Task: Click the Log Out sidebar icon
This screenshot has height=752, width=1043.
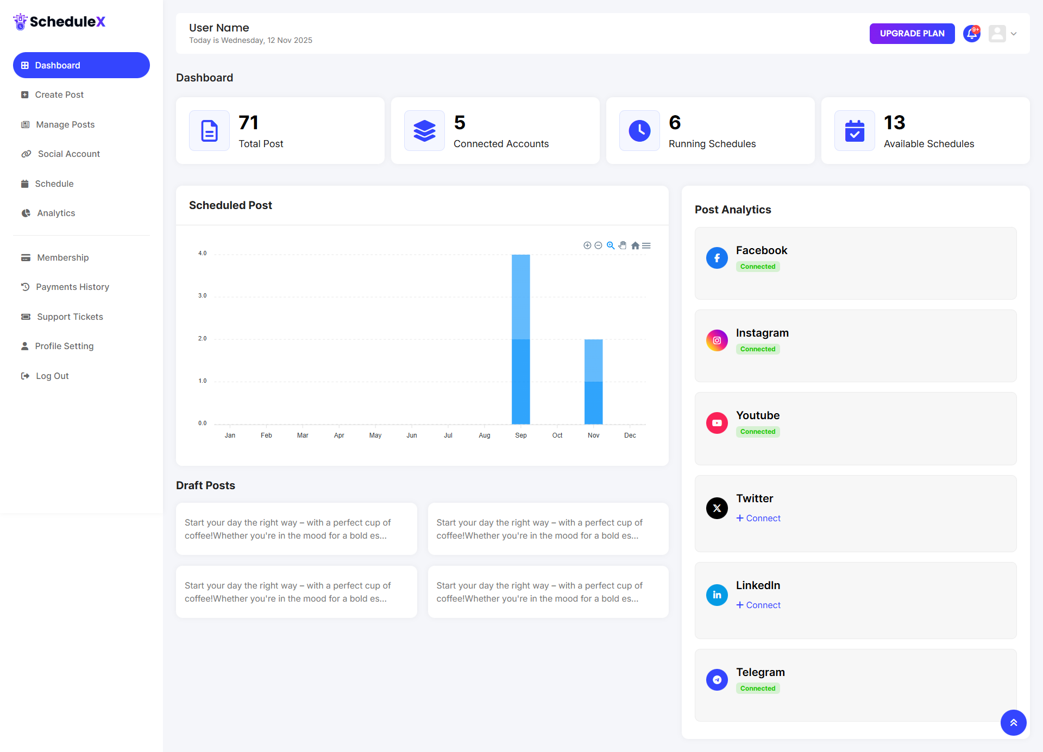Action: coord(25,376)
